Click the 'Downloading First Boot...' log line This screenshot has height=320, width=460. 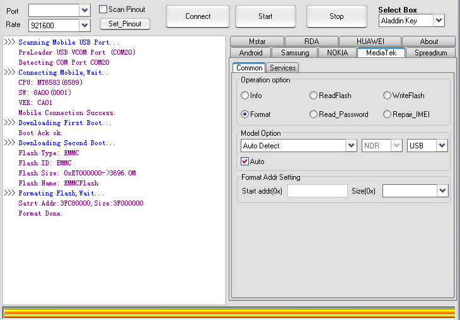pyautogui.click(x=65, y=123)
